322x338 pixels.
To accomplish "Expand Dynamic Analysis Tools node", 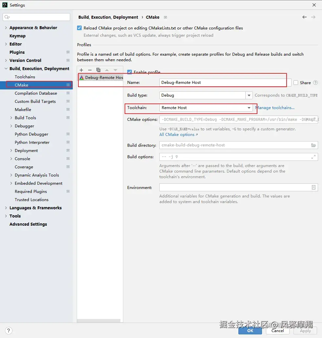I will tap(11, 175).
